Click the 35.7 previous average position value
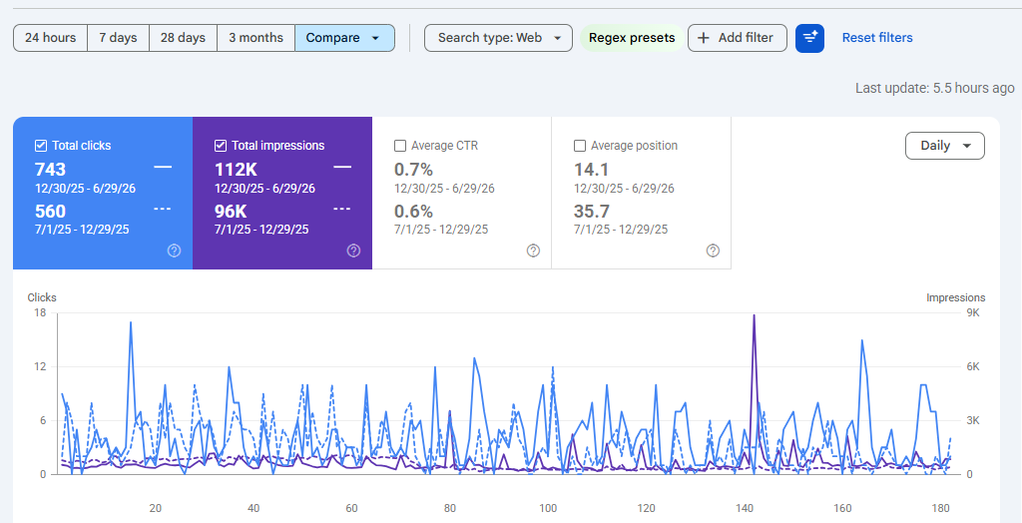 pos(592,212)
